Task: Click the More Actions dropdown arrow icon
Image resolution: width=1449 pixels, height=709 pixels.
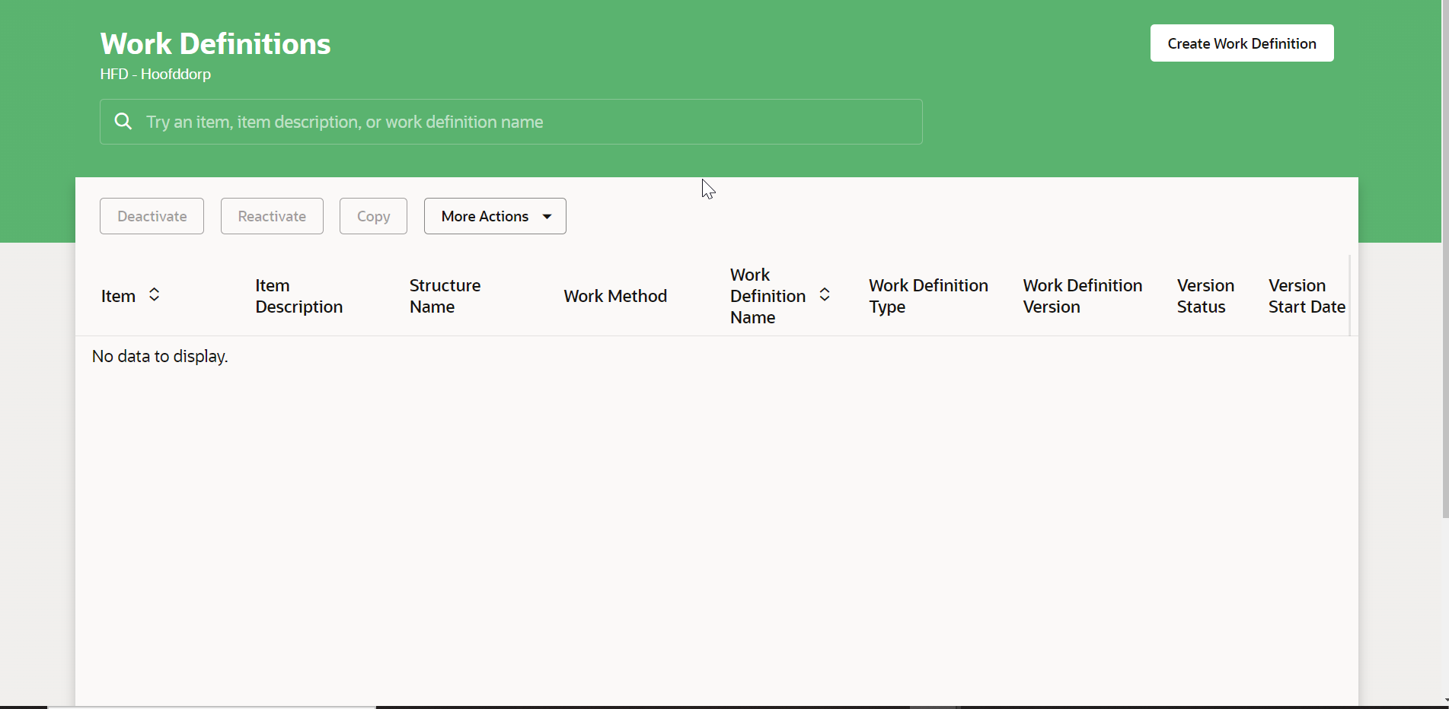Action: pyautogui.click(x=547, y=216)
